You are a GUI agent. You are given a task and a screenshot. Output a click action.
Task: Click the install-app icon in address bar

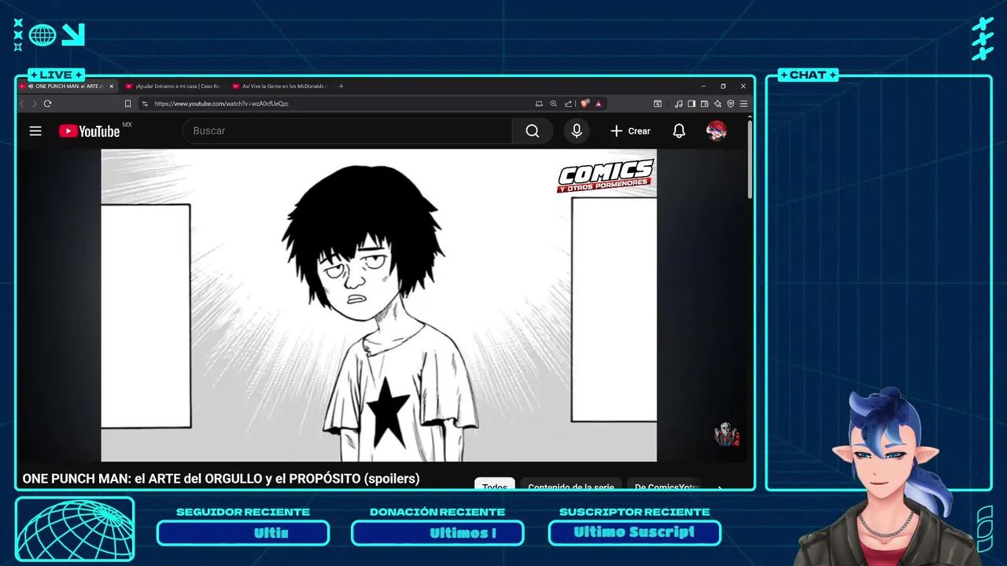click(539, 104)
